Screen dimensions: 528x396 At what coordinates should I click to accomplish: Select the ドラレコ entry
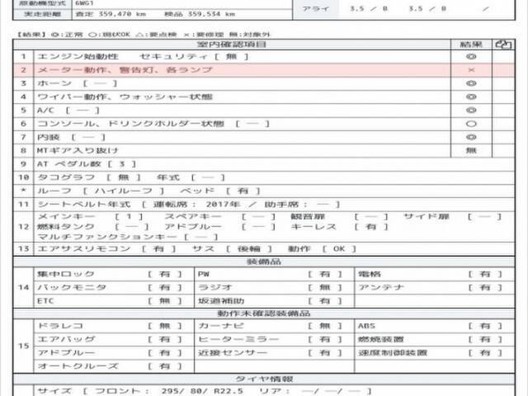(110, 326)
